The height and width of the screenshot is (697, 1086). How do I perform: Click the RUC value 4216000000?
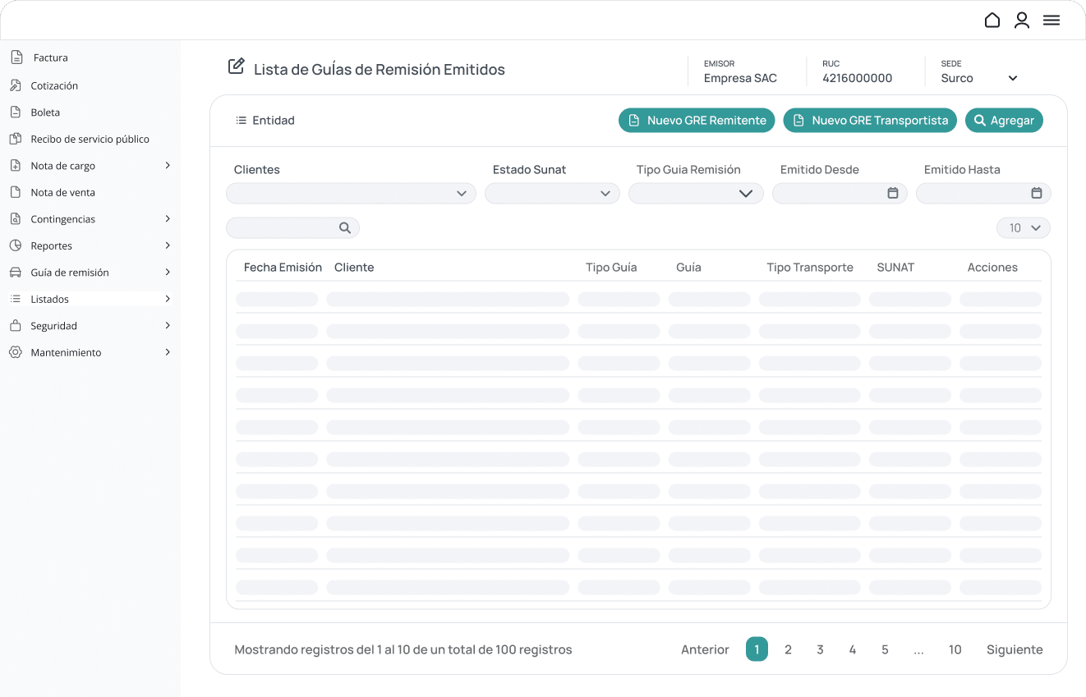coord(858,79)
